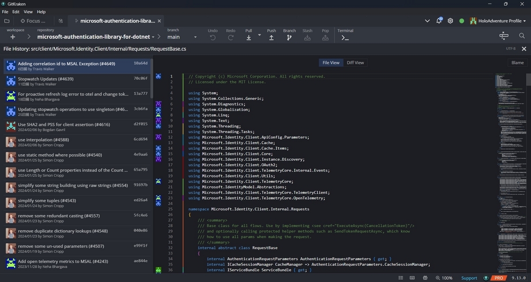Push commits using the Push icon
Screen dimensions: 531x282
coord(271,38)
